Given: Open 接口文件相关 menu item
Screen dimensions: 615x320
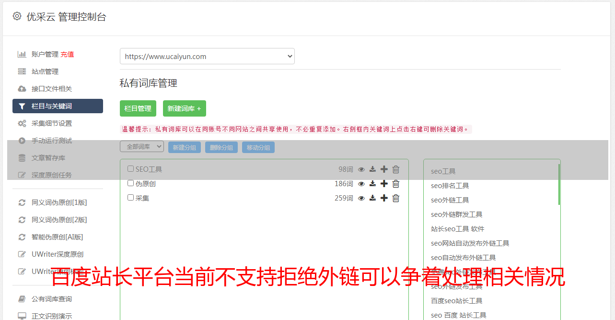Looking at the screenshot, I should coord(52,89).
